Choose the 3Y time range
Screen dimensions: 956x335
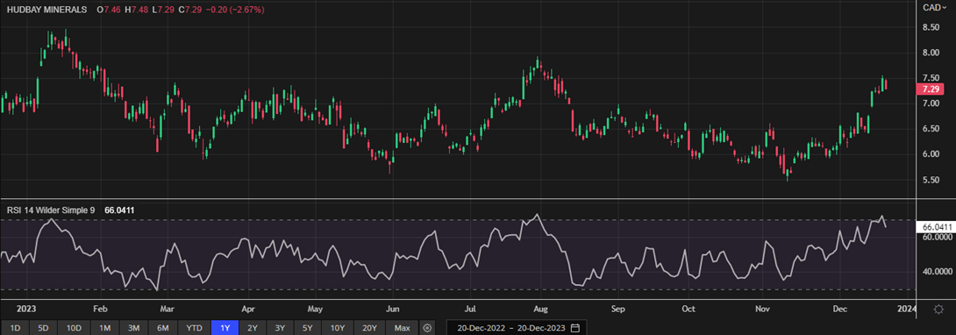pyautogui.click(x=281, y=328)
